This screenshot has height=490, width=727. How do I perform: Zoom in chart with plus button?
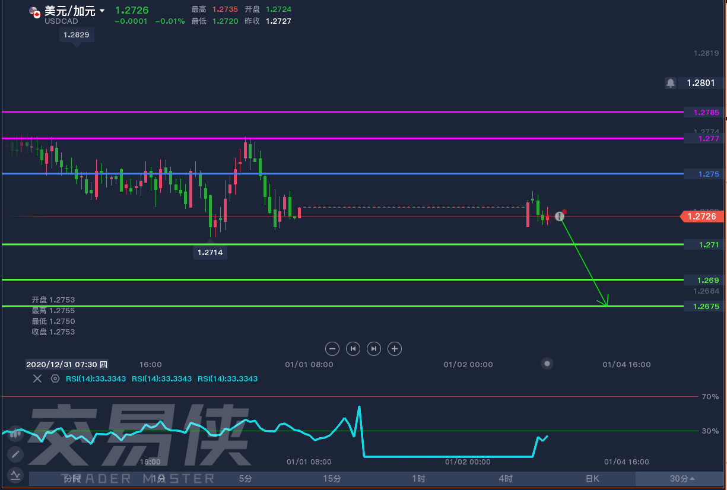pos(395,349)
